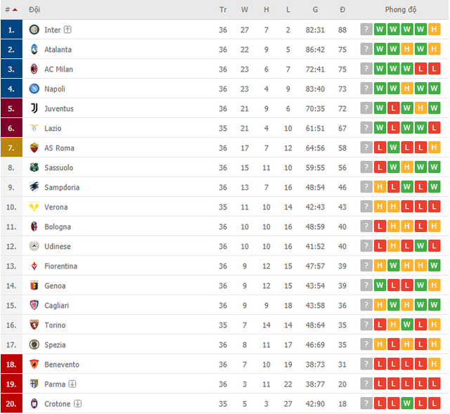
Task: Click the Napoli badge icon
Action: click(x=34, y=89)
